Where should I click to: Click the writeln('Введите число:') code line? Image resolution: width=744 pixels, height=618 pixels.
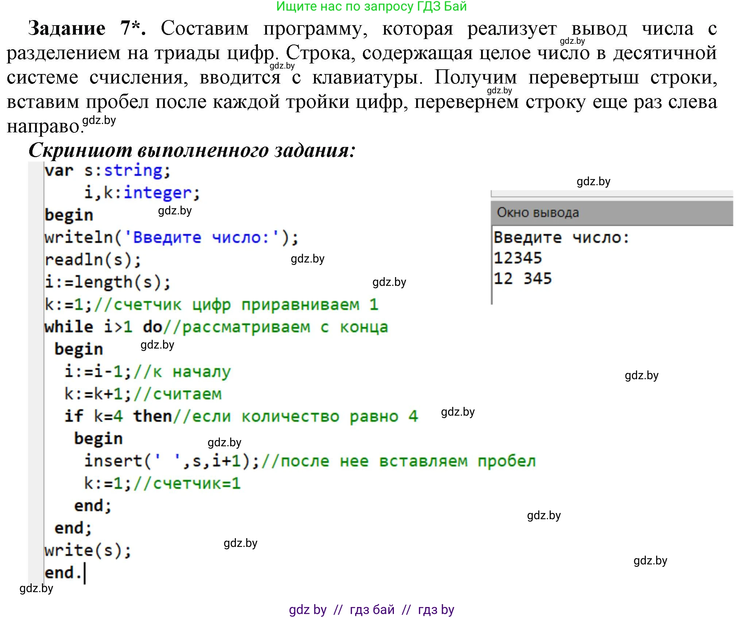[x=171, y=238]
